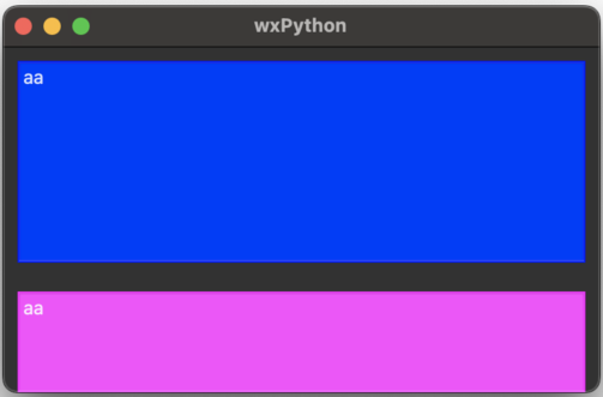Screen dimensions: 603x397
Task: Click dark margin left of the magenta panel
Action: pos(10,341)
